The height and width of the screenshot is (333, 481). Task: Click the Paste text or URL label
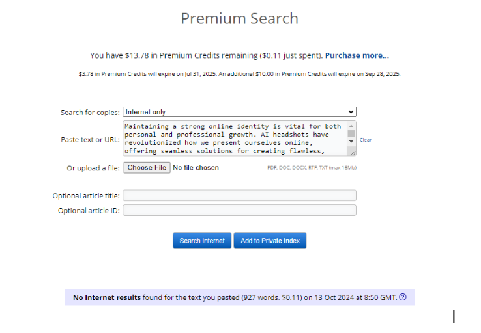tap(90, 140)
